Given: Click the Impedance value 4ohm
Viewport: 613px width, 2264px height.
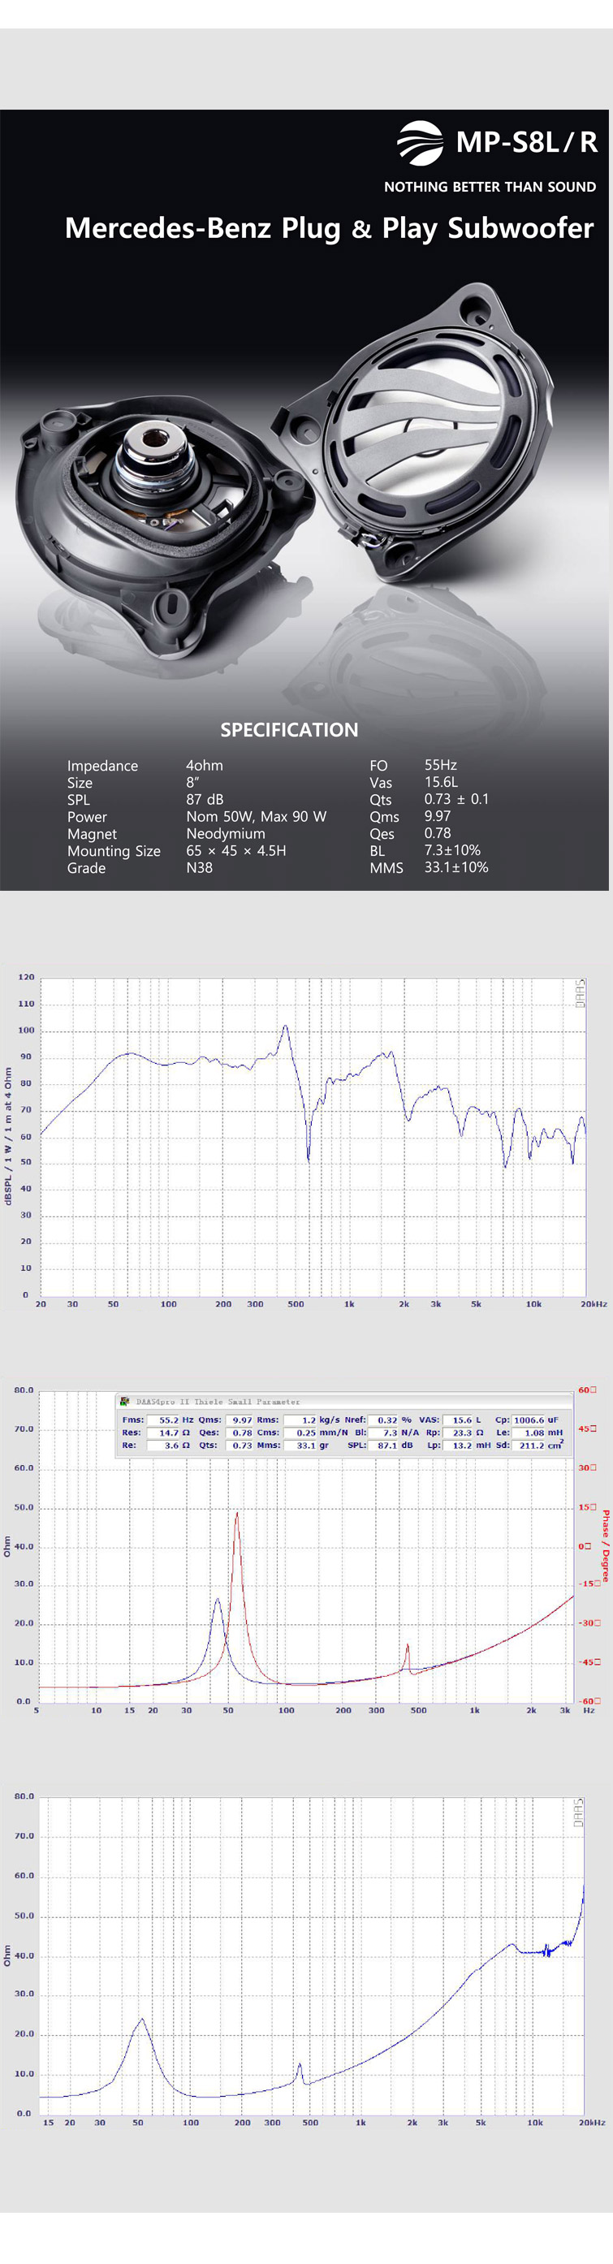Looking at the screenshot, I should click(x=205, y=766).
